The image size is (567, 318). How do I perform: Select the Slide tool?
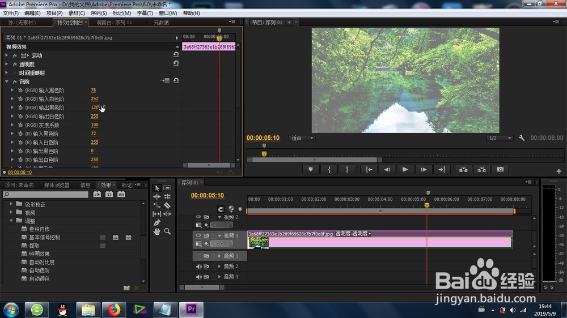(167, 214)
